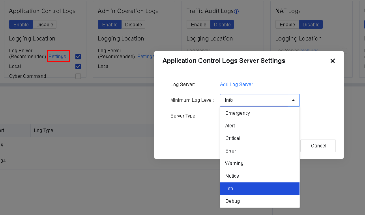Select Alert log level option
Viewport: 365px width, 215px height.
[230, 126]
